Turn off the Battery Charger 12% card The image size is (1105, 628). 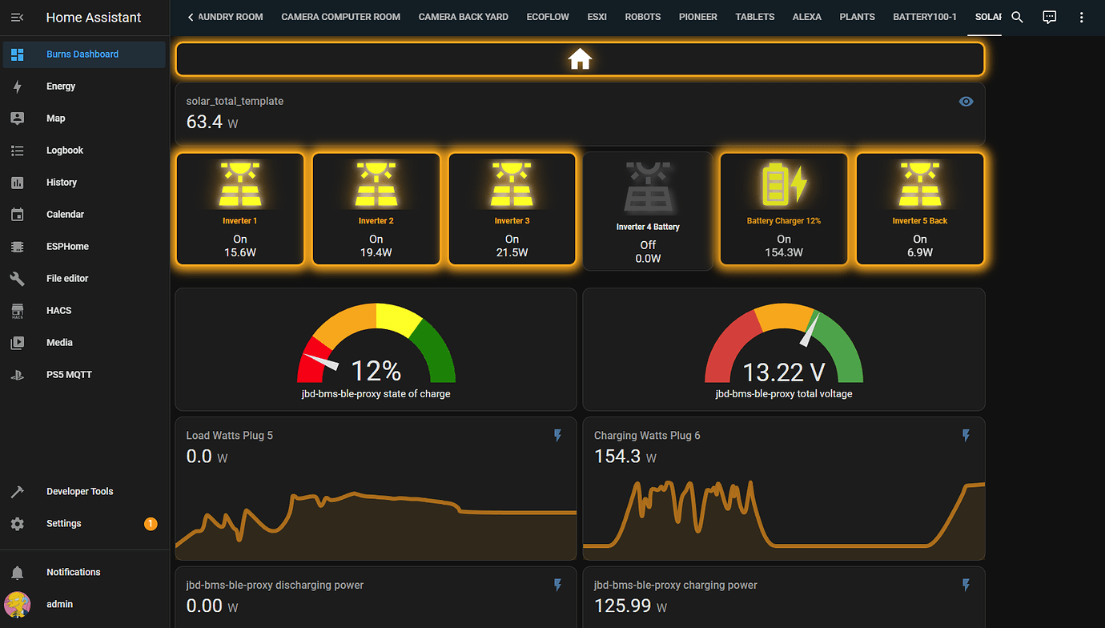tap(783, 209)
